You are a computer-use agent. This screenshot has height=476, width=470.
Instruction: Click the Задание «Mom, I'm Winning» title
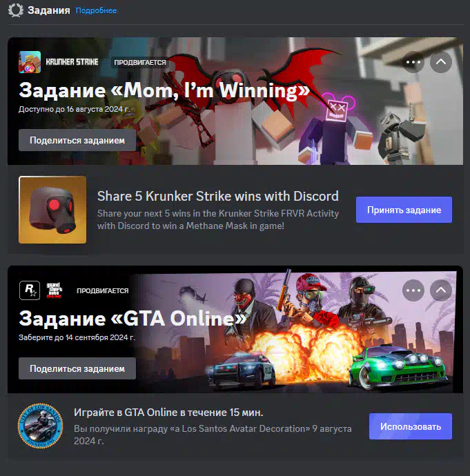164,90
